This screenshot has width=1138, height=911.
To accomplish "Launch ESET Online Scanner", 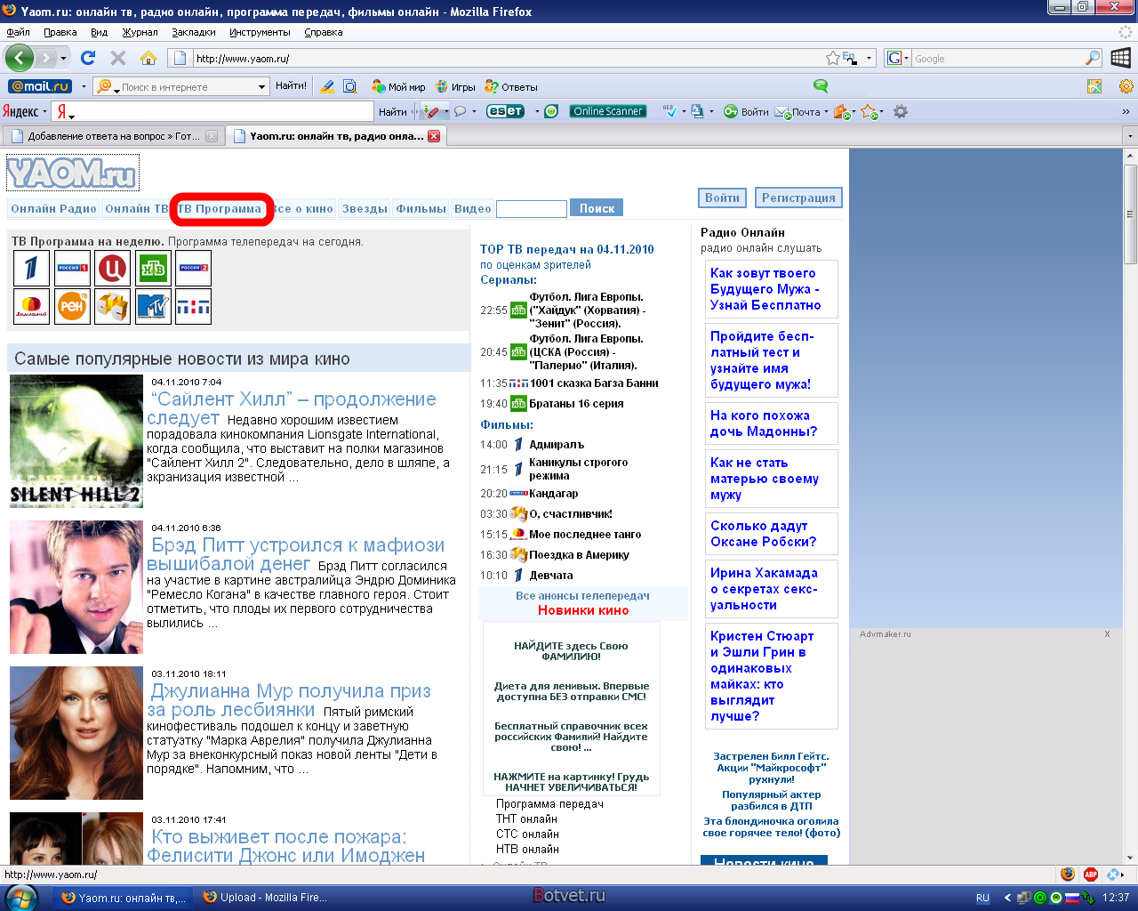I will [x=608, y=111].
